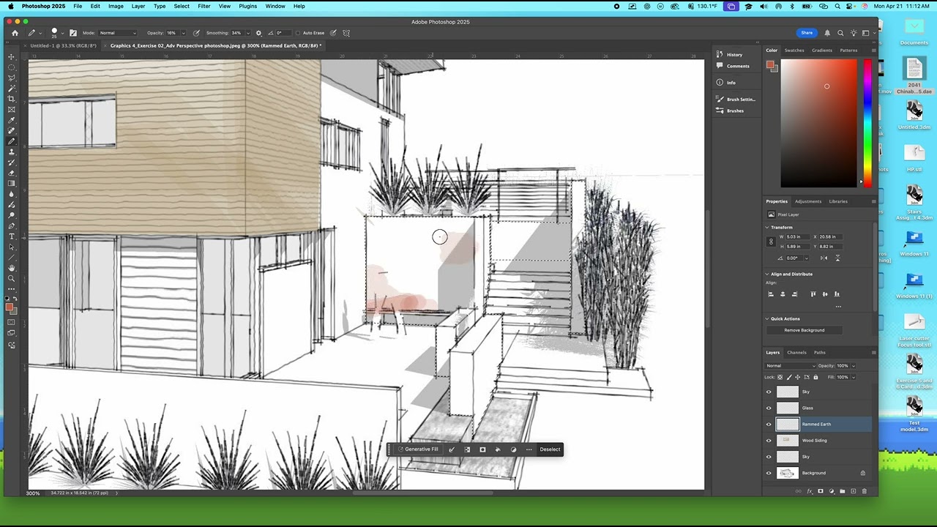This screenshot has width=937, height=527.
Task: Hide the Glass layer
Action: click(x=769, y=408)
